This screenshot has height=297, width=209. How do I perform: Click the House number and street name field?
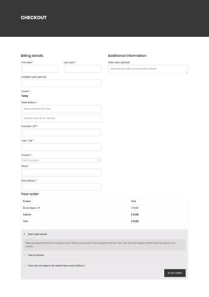[61, 109]
